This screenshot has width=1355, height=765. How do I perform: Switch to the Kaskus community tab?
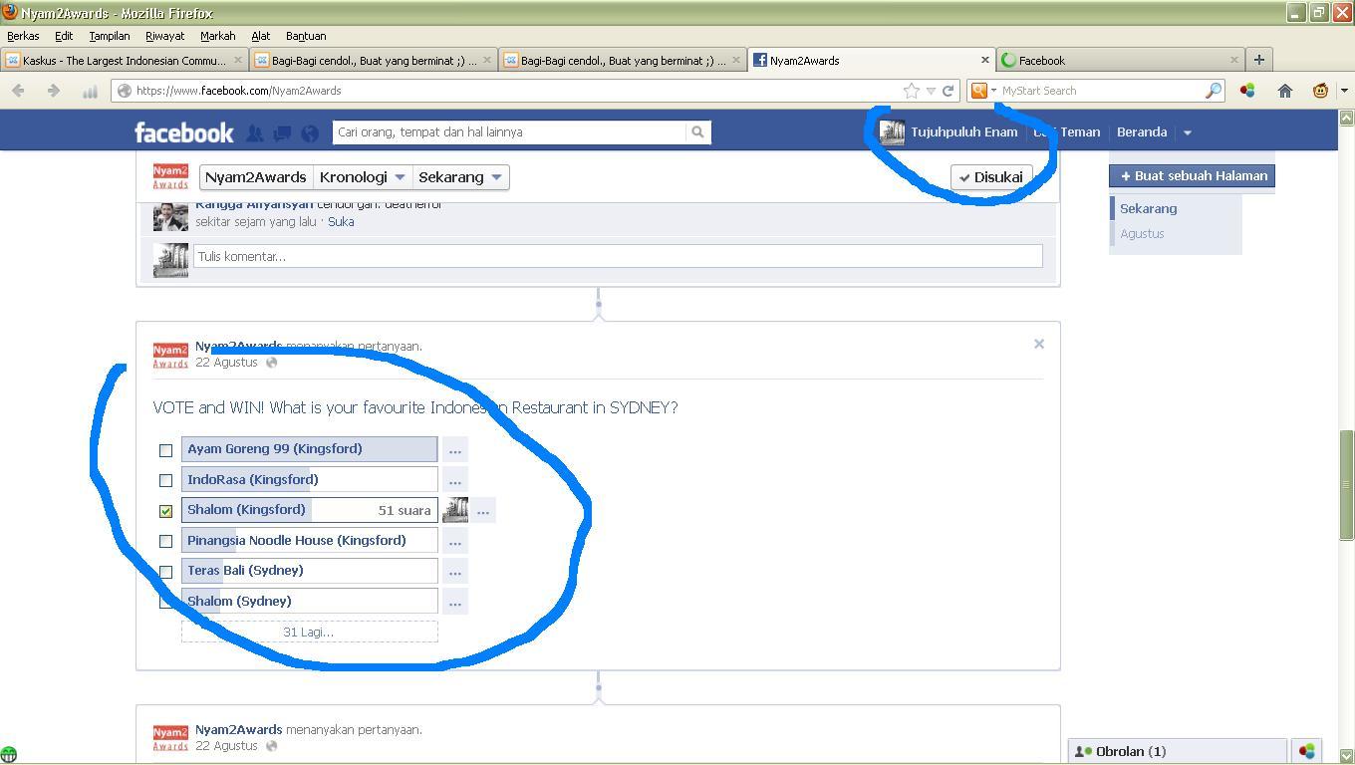124,60
